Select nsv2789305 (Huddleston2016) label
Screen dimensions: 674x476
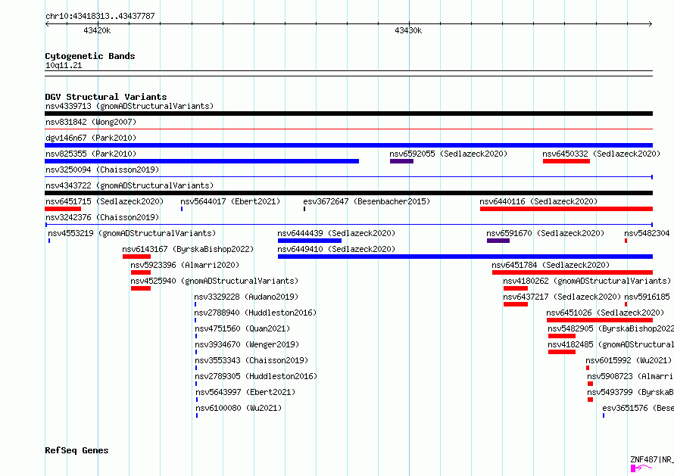(x=256, y=376)
